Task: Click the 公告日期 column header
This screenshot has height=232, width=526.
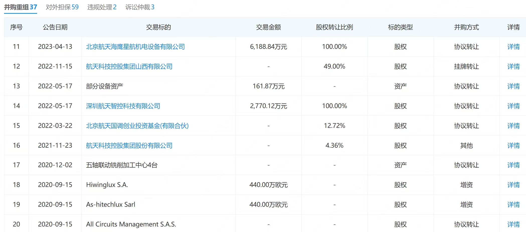Action: 55,27
